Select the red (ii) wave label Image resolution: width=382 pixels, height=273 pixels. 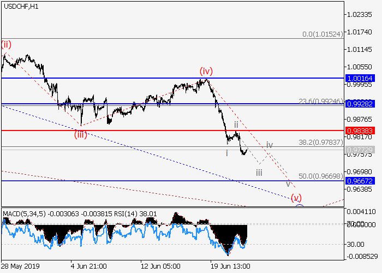pos(6,44)
